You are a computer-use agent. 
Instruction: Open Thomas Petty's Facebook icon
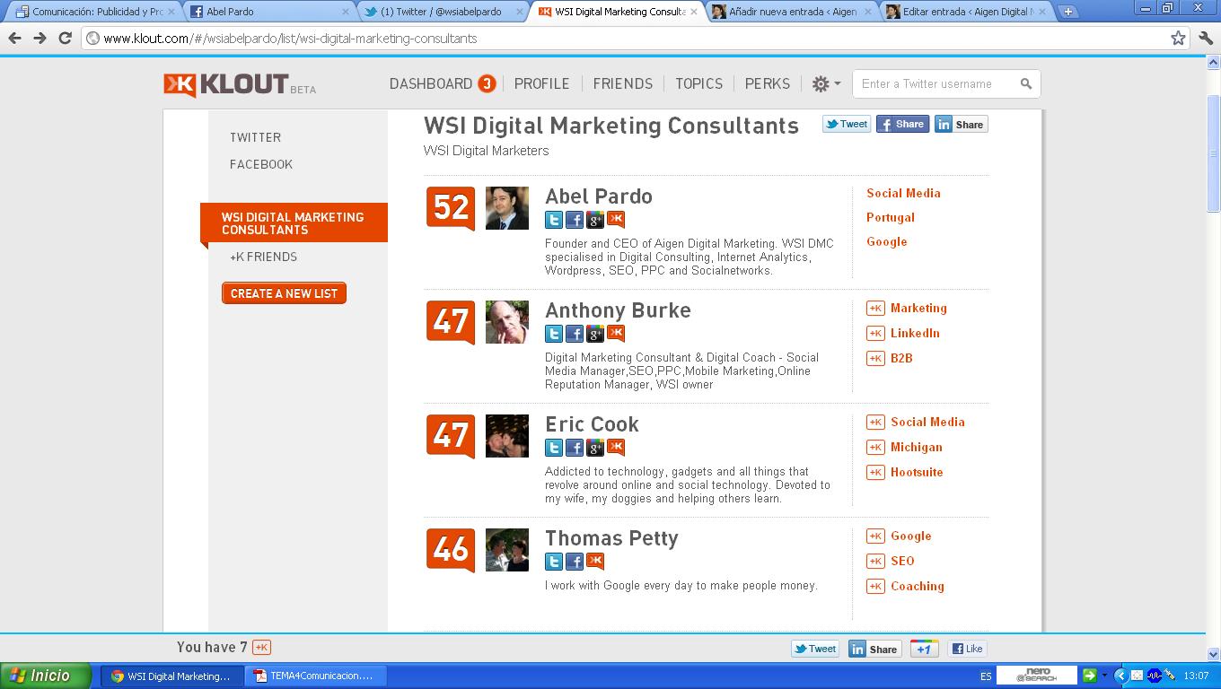pos(575,562)
